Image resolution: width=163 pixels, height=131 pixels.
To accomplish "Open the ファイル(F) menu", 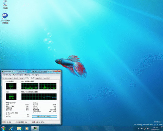I will [x=7, y=75].
